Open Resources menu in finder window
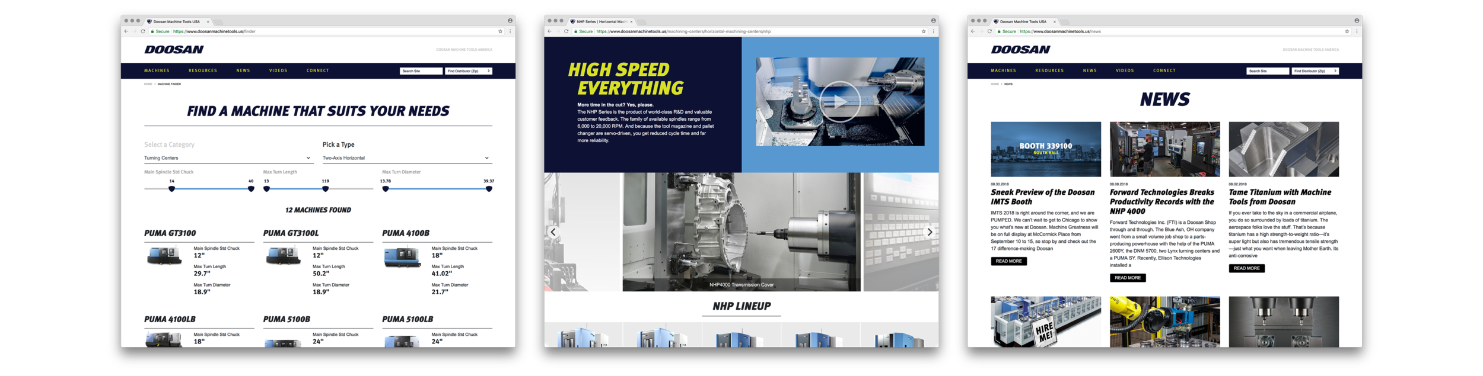1483x376 pixels. click(x=203, y=70)
